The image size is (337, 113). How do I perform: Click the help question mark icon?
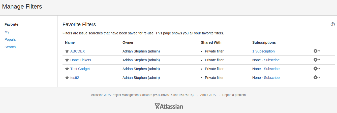click(x=333, y=24)
